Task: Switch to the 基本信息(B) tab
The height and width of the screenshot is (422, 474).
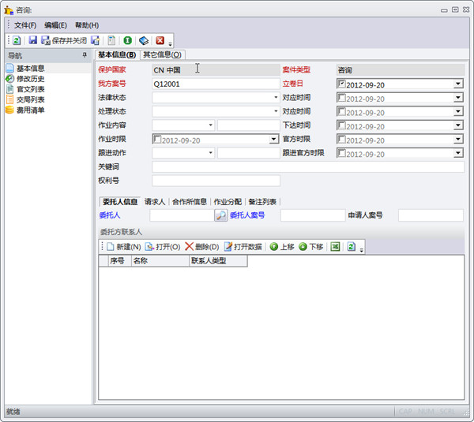Action: 117,55
